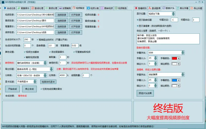
Task: Adjust the song title 描边大小 3 stepper arrow
Action: [156, 64]
